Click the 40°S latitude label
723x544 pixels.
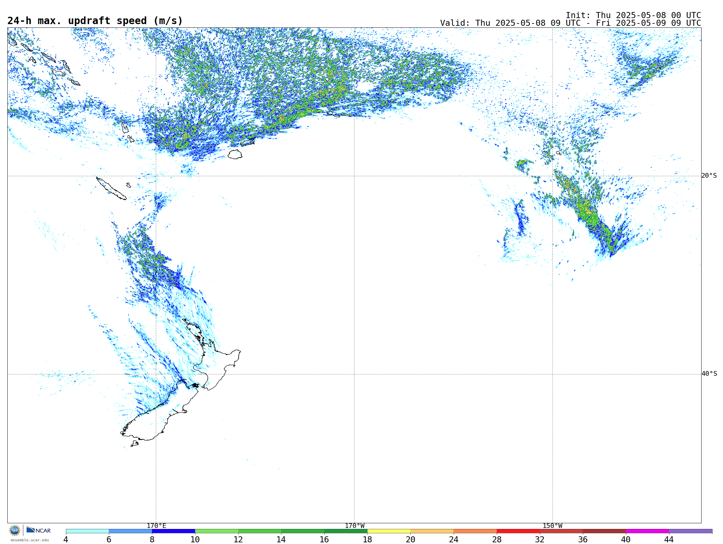[709, 374]
